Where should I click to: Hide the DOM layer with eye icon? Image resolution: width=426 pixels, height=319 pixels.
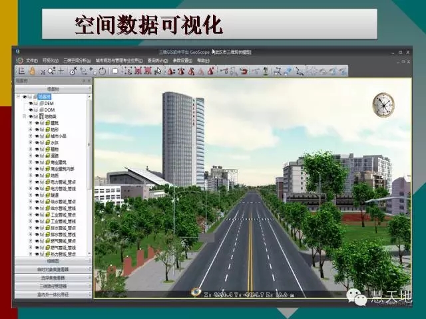point(30,110)
